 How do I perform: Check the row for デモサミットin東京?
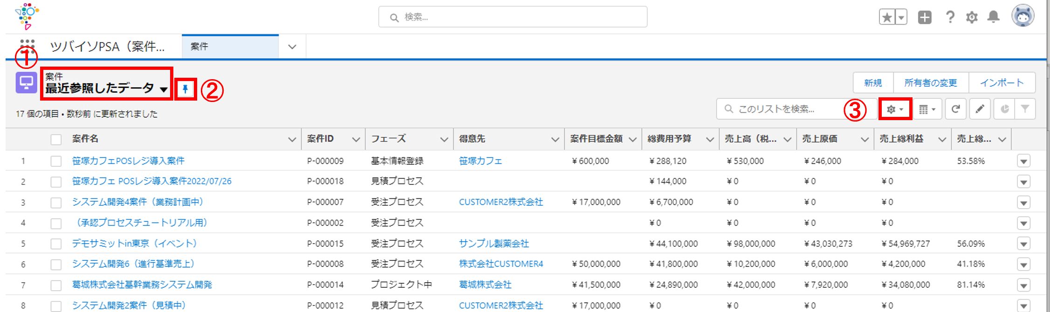pyautogui.click(x=56, y=244)
